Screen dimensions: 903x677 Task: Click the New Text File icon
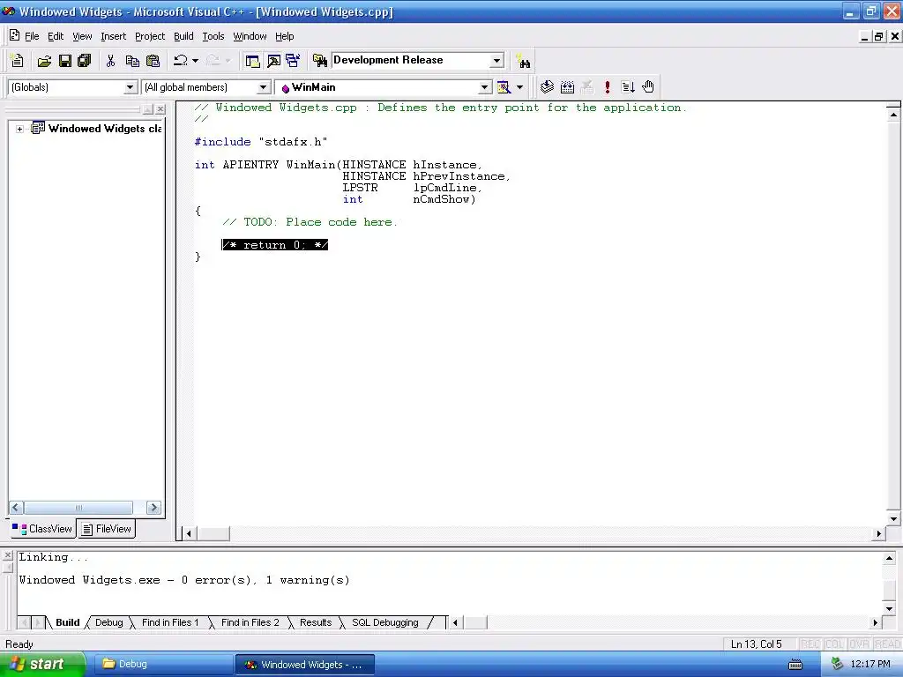18,61
